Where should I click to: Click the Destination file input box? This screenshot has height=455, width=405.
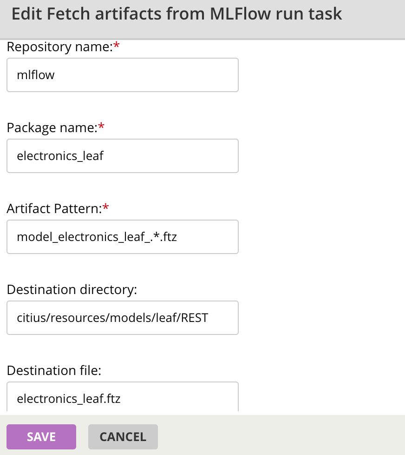pos(122,398)
